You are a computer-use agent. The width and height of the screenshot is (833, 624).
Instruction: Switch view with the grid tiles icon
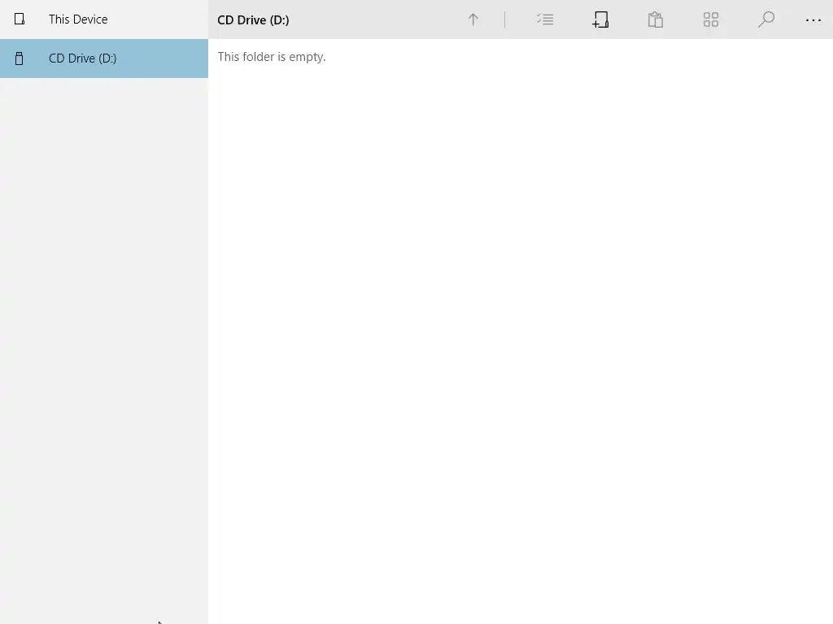pyautogui.click(x=711, y=19)
